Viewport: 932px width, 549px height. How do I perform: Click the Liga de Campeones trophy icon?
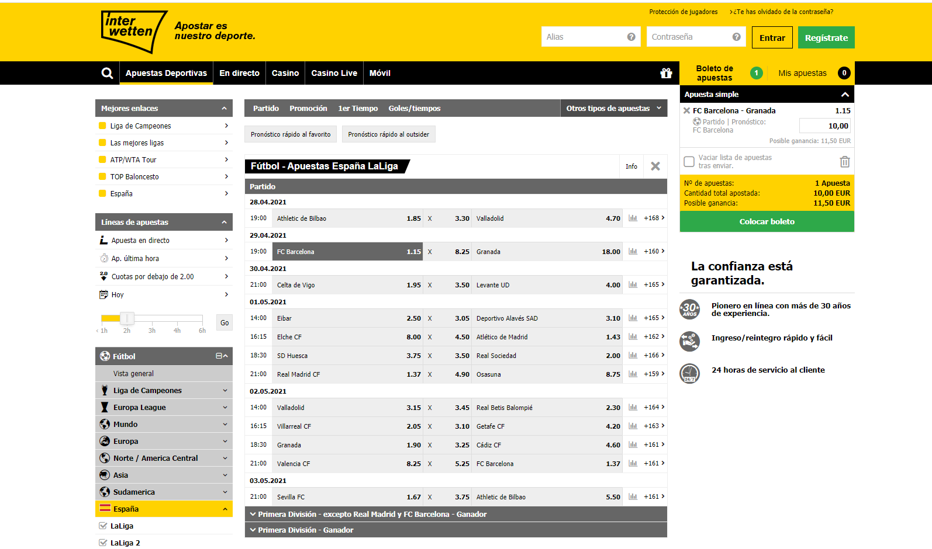point(105,390)
